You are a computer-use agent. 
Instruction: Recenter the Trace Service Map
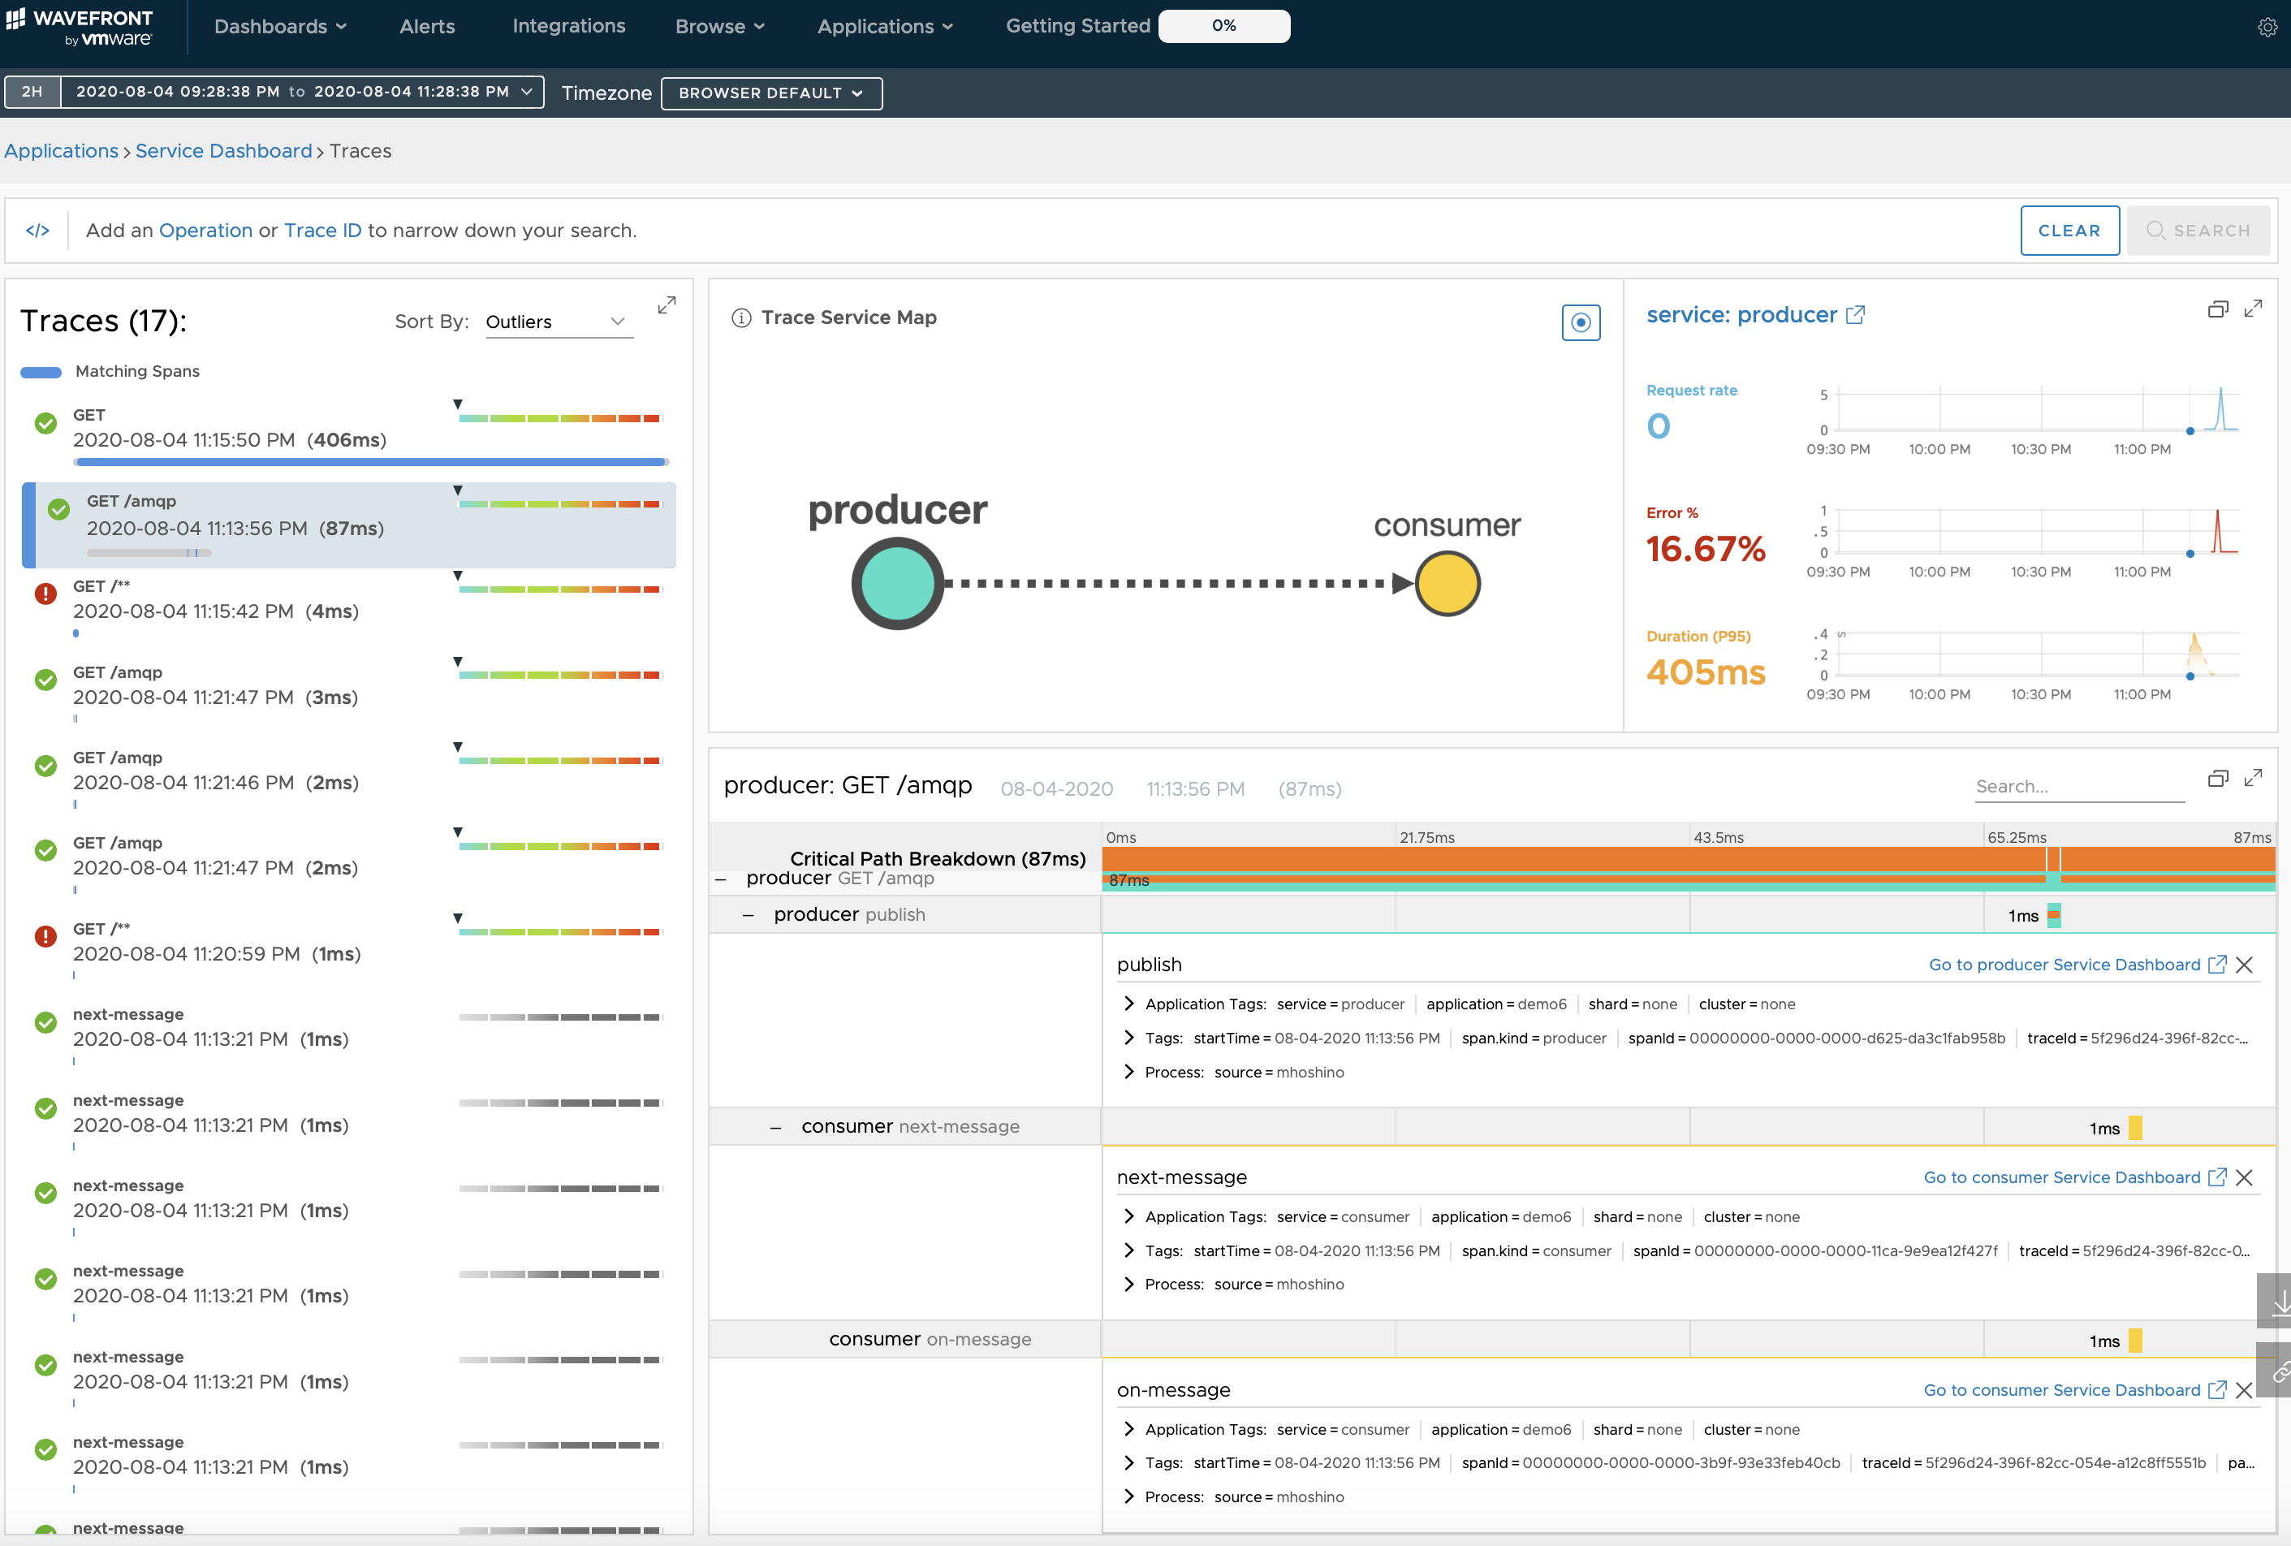1580,322
